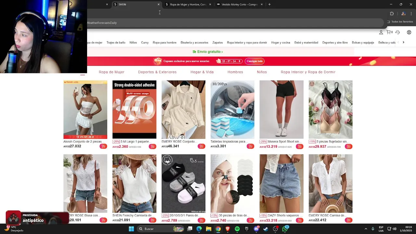Open Zapatos category
This screenshot has width=416, height=234.
coord(217,43)
